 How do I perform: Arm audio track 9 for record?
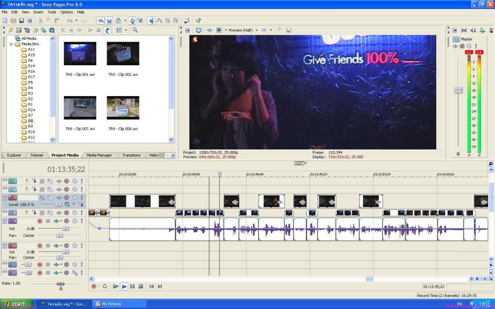40,221
